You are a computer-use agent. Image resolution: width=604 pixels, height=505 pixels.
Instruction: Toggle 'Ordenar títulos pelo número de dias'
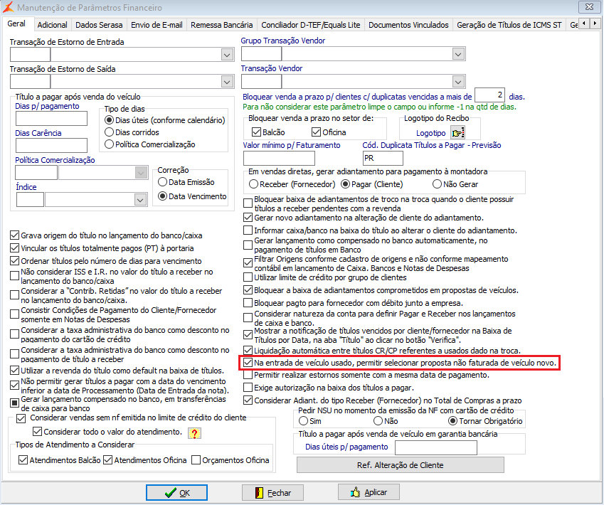14,261
